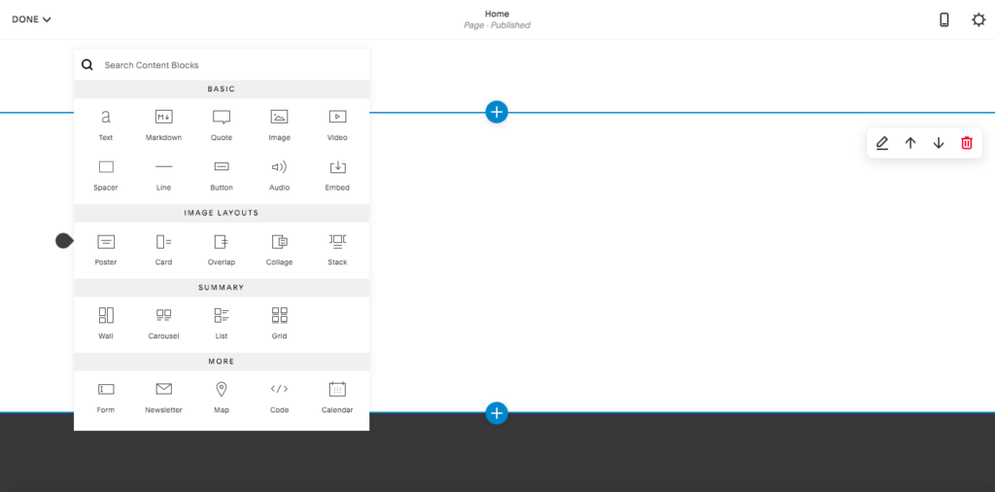
Task: Move the section up
Action: point(910,143)
